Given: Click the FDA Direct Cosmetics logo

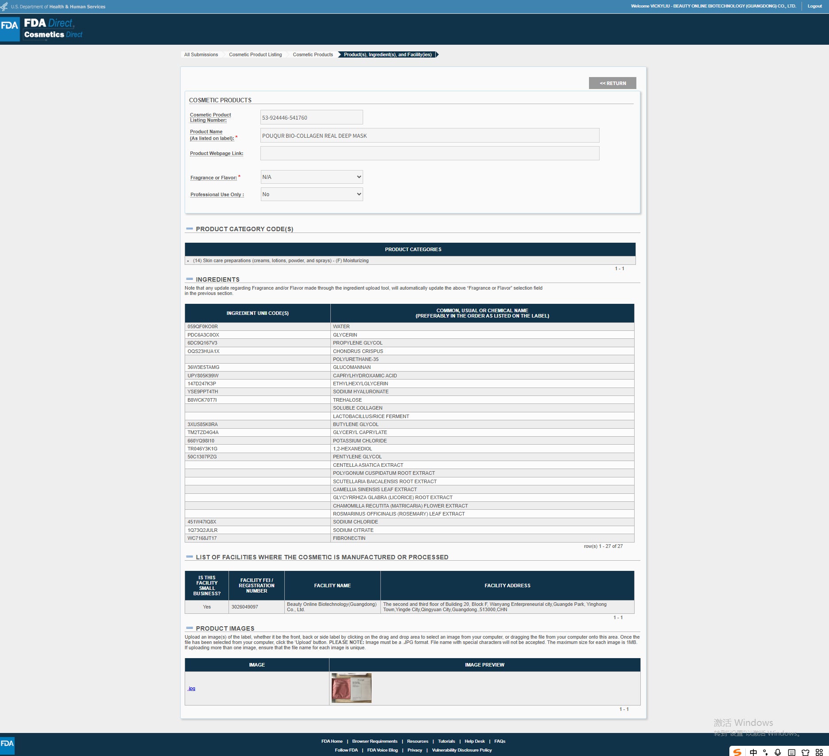Looking at the screenshot, I should point(42,29).
